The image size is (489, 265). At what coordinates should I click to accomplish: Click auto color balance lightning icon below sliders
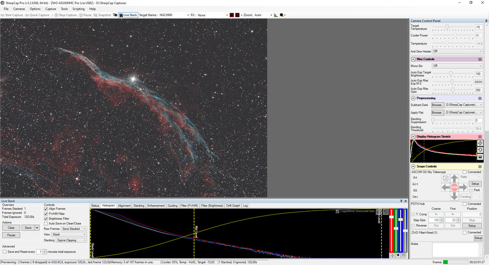point(392,255)
